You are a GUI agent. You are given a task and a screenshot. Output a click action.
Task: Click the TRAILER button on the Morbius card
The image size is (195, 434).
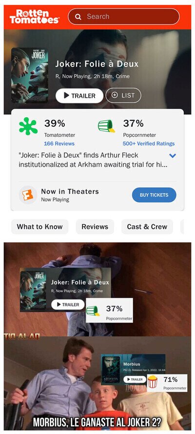(x=135, y=379)
